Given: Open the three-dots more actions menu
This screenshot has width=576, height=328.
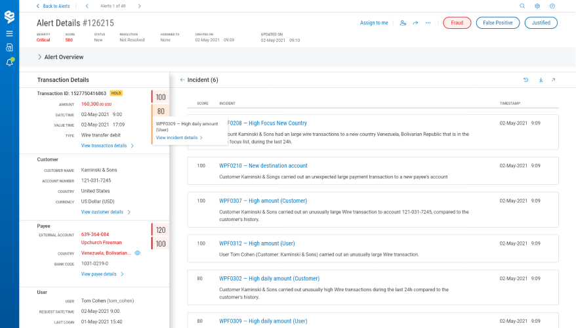Looking at the screenshot, I should tap(428, 23).
